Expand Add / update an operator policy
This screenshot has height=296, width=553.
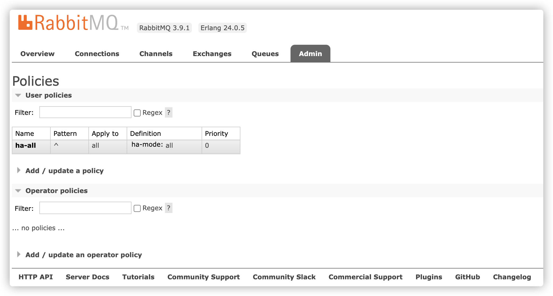(x=84, y=255)
